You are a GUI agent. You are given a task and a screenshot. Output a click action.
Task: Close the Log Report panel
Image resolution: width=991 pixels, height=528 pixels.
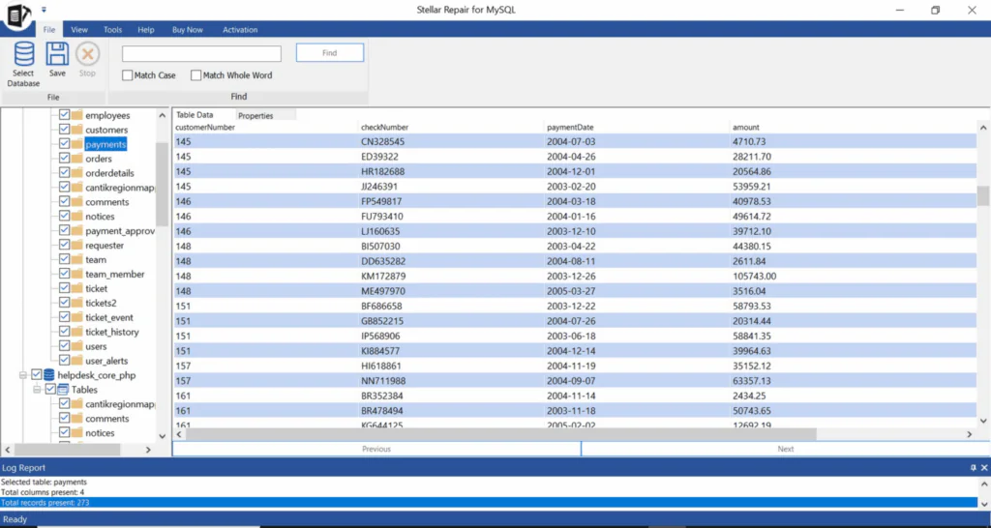(x=984, y=468)
